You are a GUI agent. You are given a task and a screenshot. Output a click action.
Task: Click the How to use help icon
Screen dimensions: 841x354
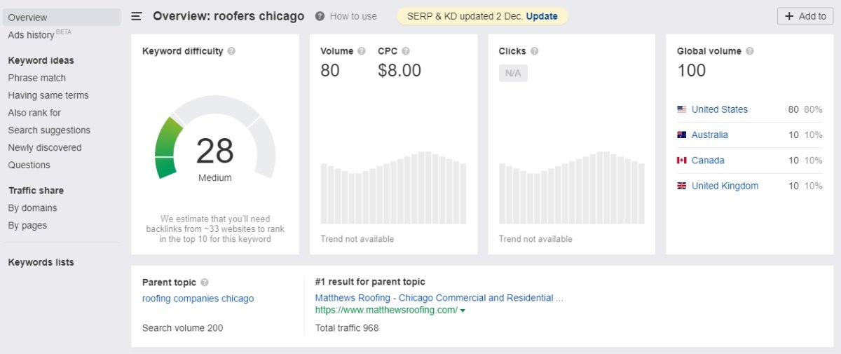320,16
